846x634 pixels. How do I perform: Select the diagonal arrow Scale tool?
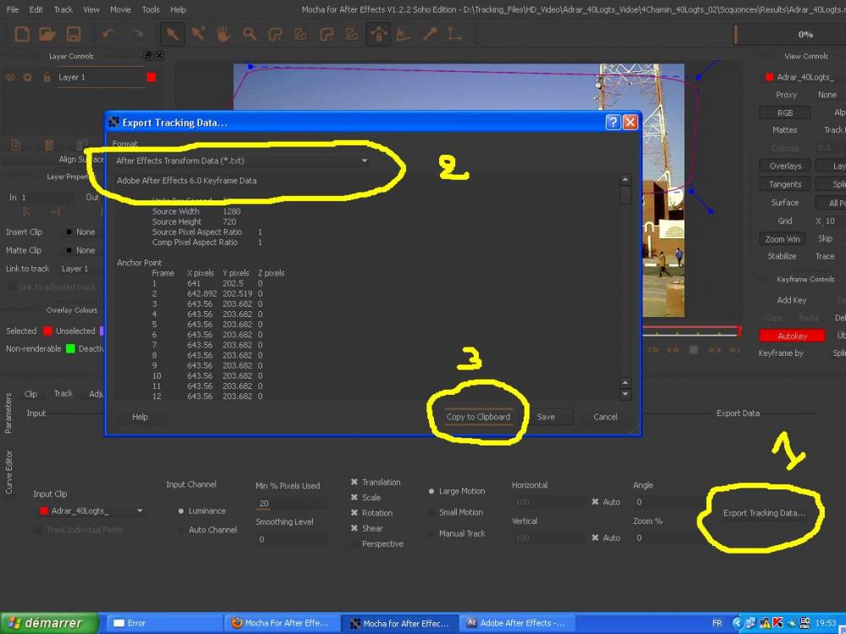430,35
